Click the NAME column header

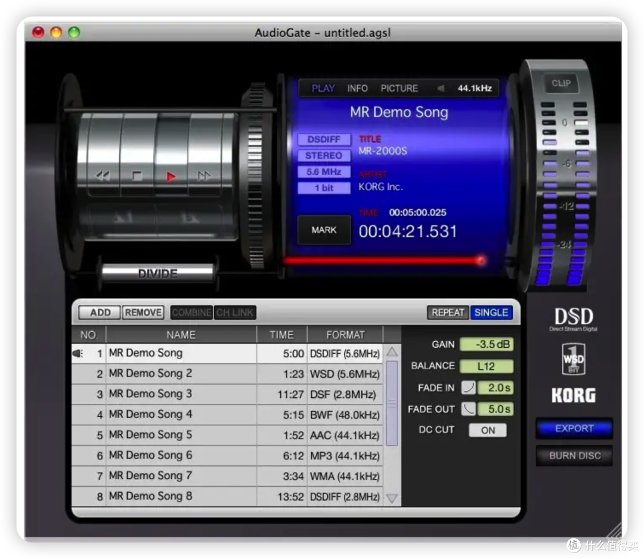[x=181, y=335]
